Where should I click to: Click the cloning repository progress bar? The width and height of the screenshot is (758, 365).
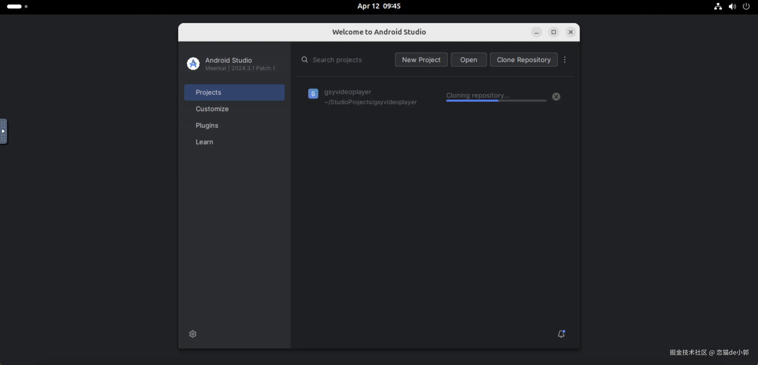point(496,100)
